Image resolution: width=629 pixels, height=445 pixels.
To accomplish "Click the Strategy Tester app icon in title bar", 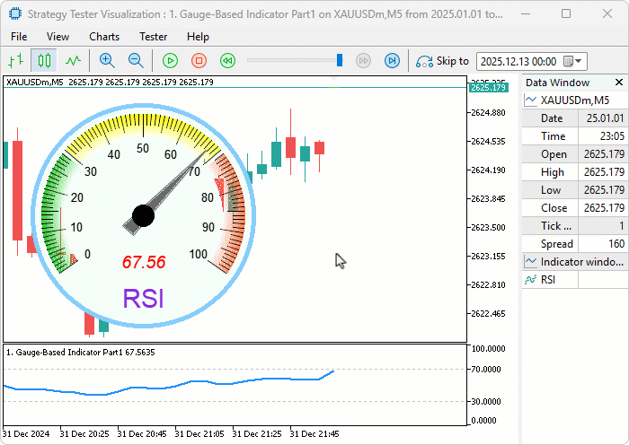I will (x=15, y=13).
